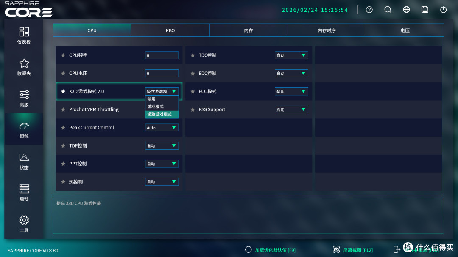Click the 提高 X3D CPU 游戏性能 description text
The width and height of the screenshot is (458, 257).
(78, 203)
